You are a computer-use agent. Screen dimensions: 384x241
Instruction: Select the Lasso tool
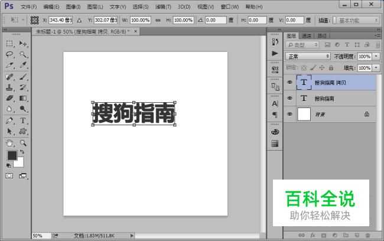(x=9, y=54)
